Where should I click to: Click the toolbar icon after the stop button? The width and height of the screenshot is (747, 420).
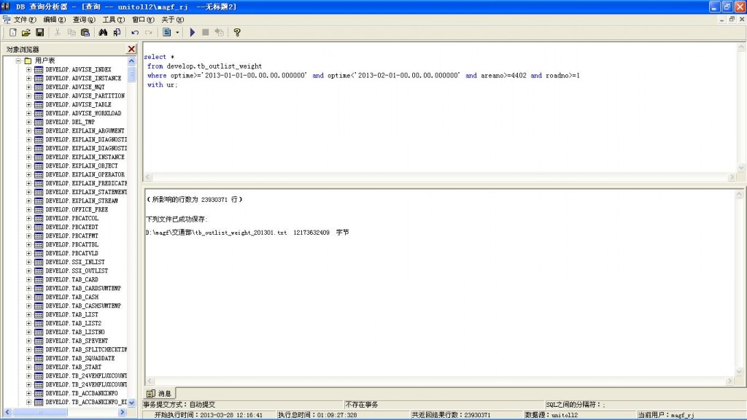pos(219,32)
